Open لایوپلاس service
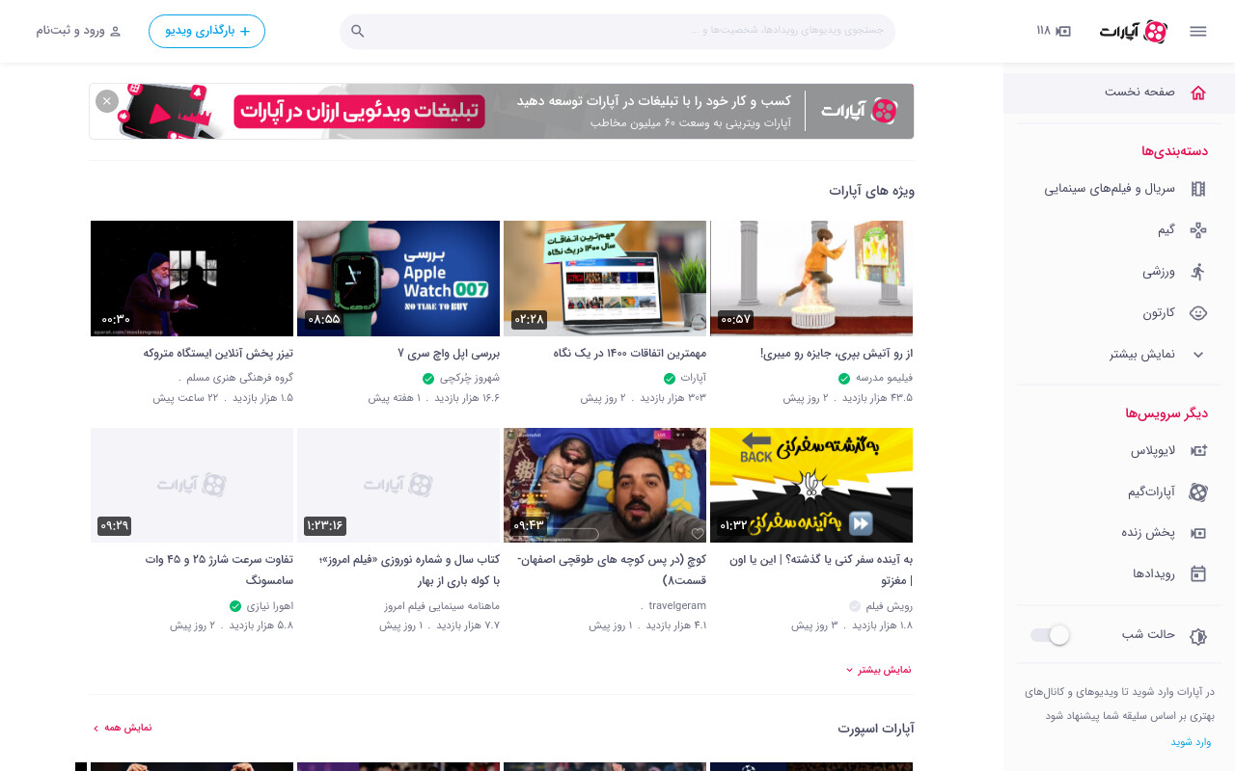This screenshot has height=771, width=1235. [x=1119, y=451]
